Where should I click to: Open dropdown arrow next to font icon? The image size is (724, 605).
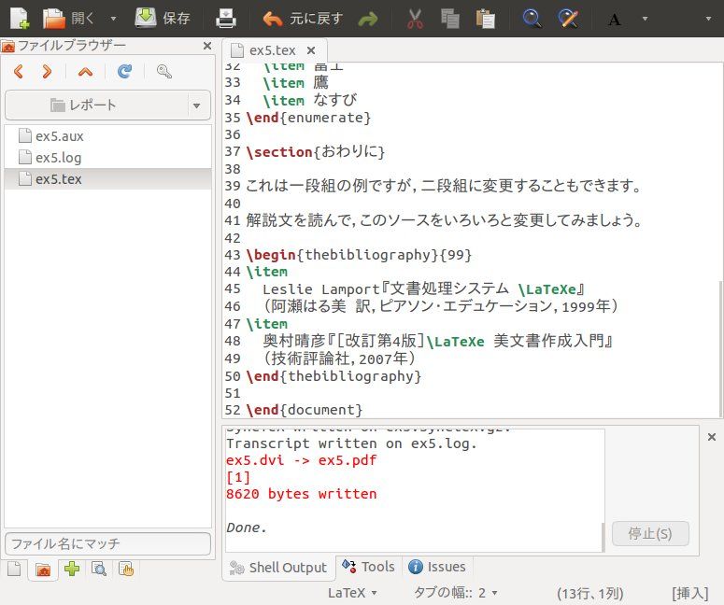coord(645,19)
